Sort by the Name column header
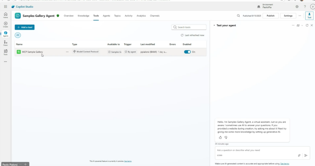Screen dimensions: 315x166 (x=19, y=44)
